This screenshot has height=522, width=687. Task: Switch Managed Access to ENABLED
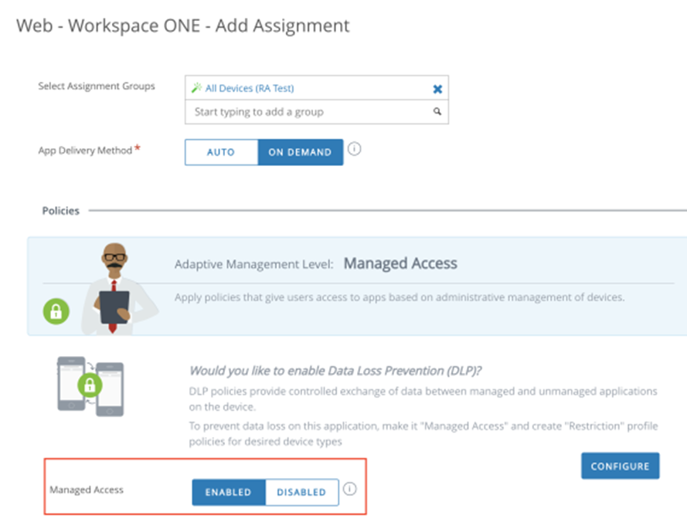(228, 492)
